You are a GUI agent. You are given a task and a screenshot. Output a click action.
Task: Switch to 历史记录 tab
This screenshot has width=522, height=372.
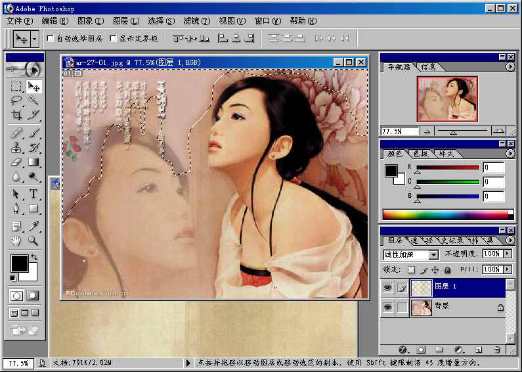click(452, 241)
